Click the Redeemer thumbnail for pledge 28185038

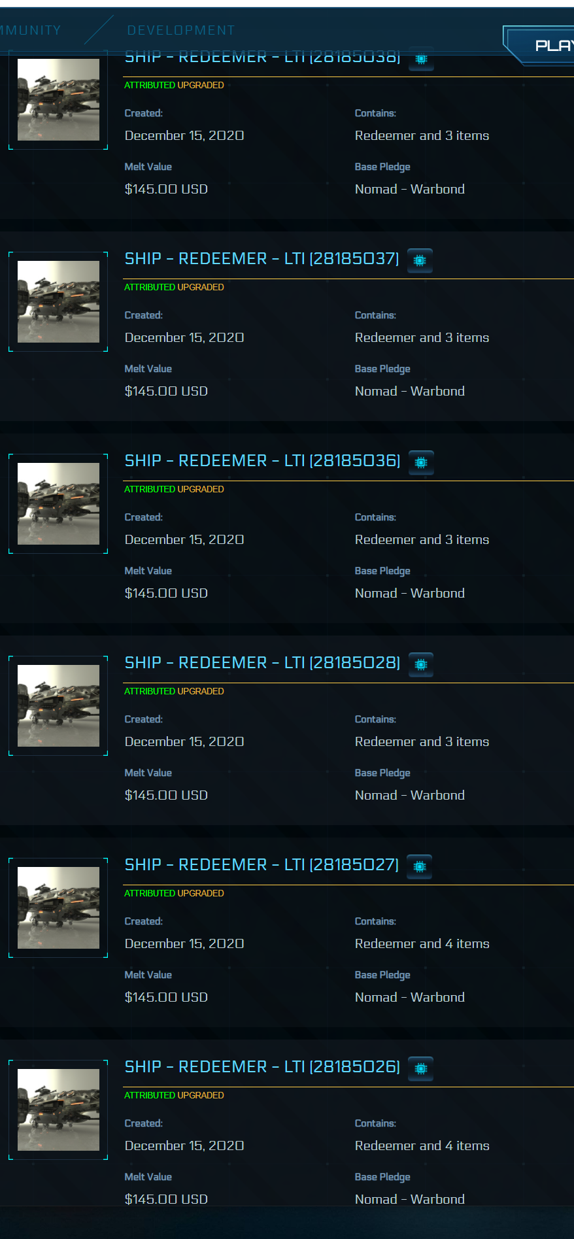pos(58,99)
